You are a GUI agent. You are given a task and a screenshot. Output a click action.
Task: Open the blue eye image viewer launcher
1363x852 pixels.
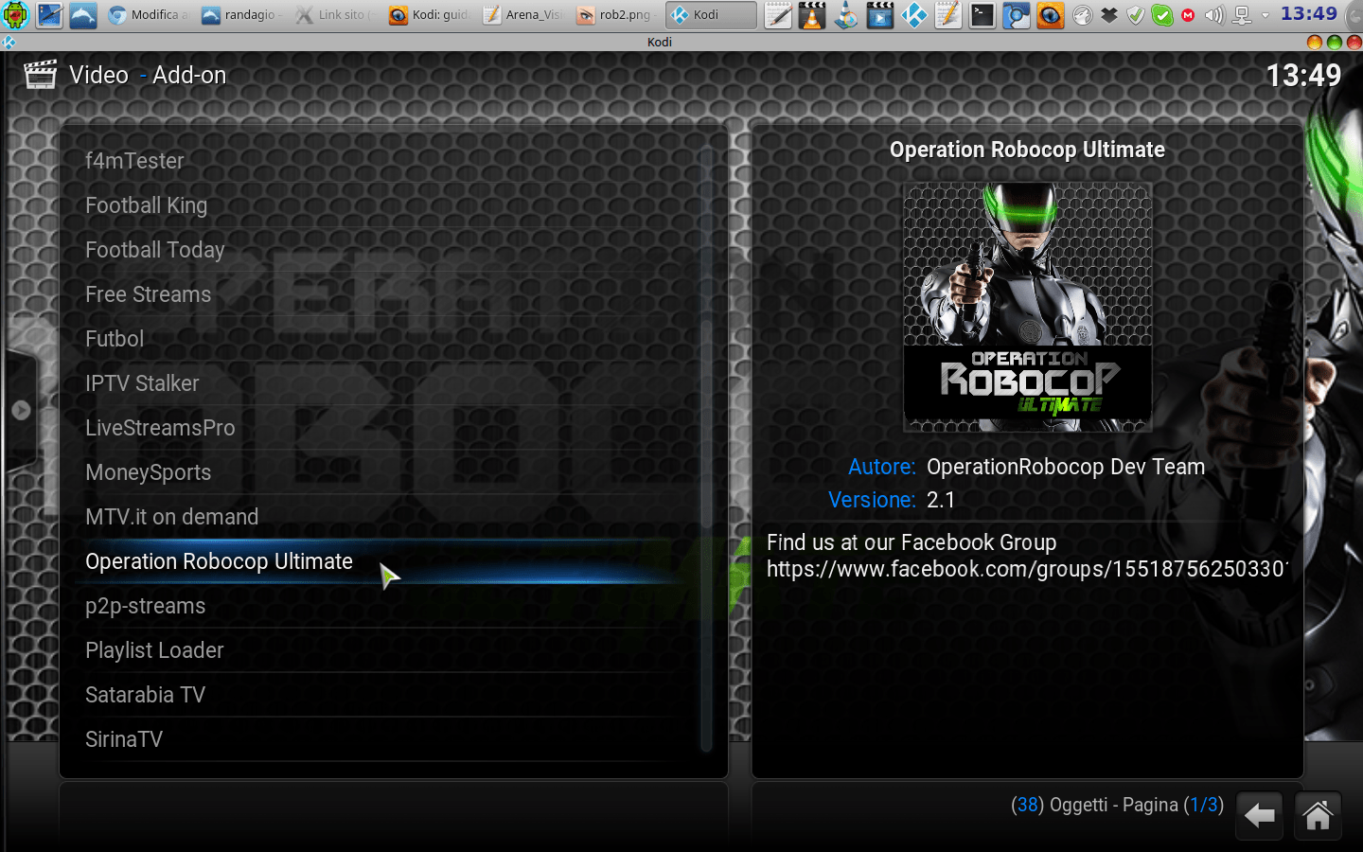1051,15
